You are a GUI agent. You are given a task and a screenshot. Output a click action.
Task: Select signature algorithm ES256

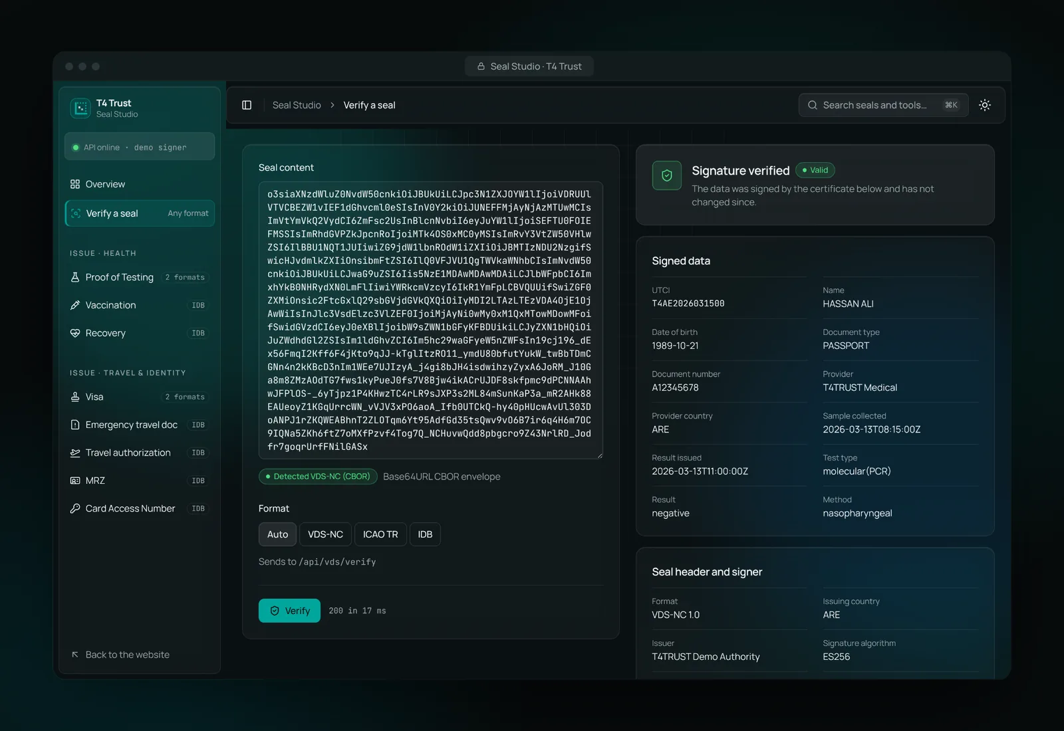(836, 657)
